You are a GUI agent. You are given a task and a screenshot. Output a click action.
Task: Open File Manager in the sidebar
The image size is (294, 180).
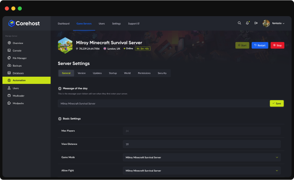[26, 58]
